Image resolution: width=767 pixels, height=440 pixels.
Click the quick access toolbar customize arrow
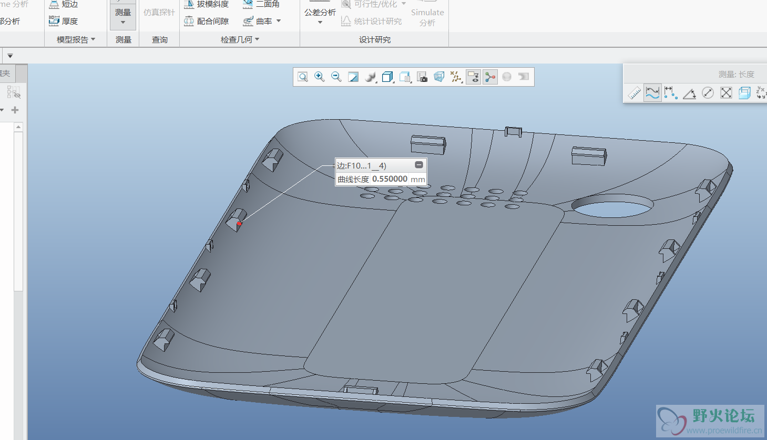pos(10,56)
